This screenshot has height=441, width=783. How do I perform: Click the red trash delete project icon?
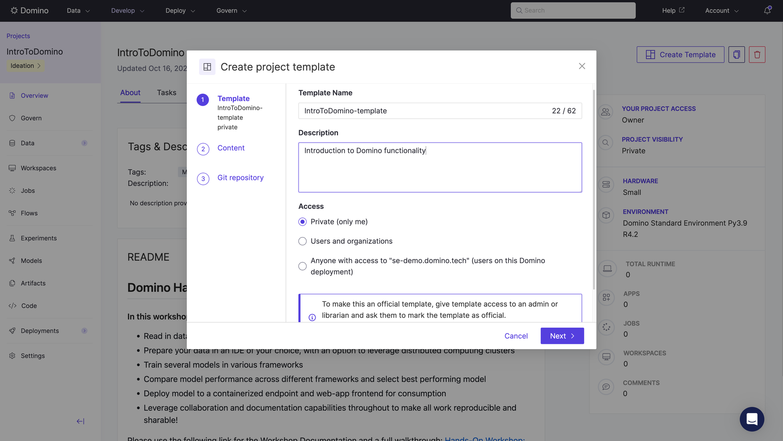click(757, 55)
